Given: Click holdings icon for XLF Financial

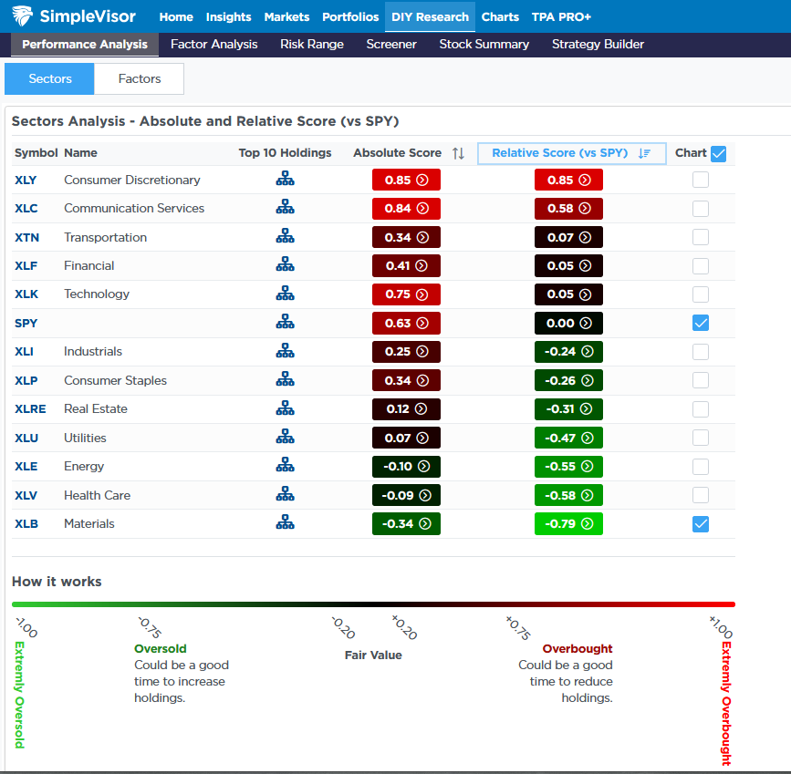Looking at the screenshot, I should 285,265.
